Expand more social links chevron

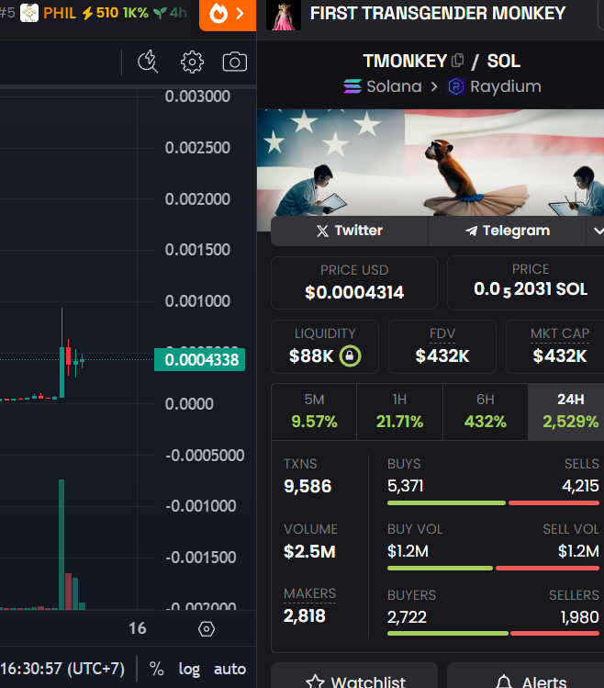597,231
